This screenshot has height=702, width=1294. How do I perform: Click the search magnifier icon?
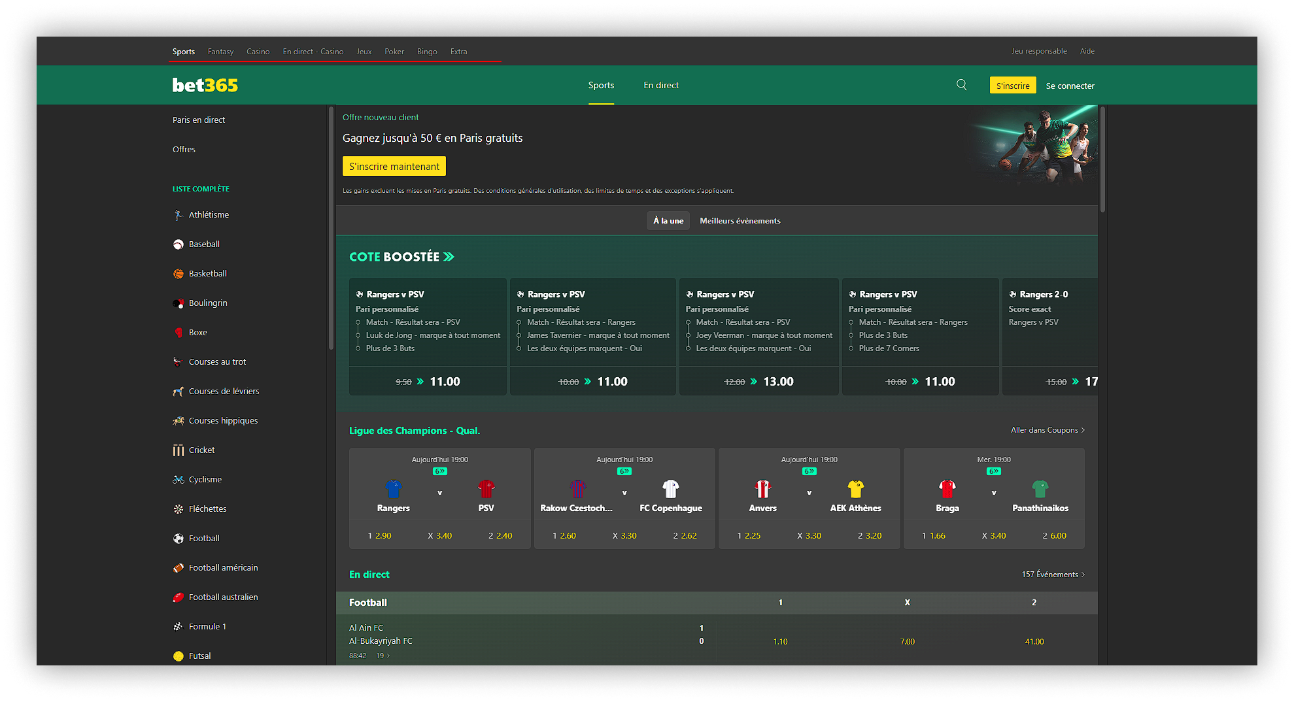(961, 84)
